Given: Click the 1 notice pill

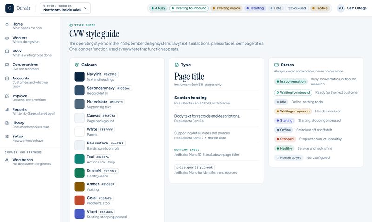Looking at the screenshot, I should click(320, 8).
